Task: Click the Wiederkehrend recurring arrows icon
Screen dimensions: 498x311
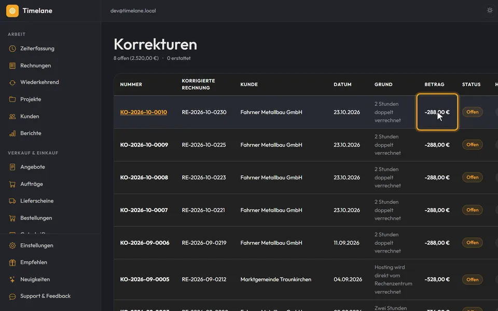Action: tap(12, 82)
